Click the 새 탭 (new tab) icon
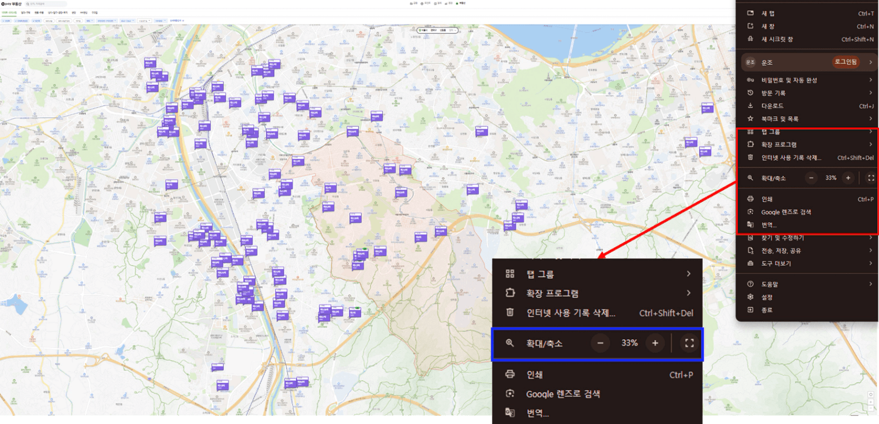The height and width of the screenshot is (424, 879). click(x=750, y=13)
